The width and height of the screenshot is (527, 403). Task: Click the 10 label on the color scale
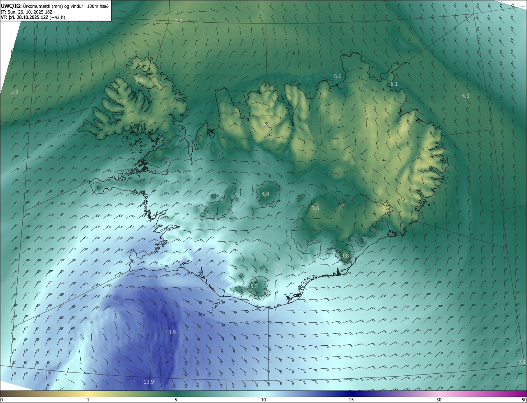(x=263, y=400)
